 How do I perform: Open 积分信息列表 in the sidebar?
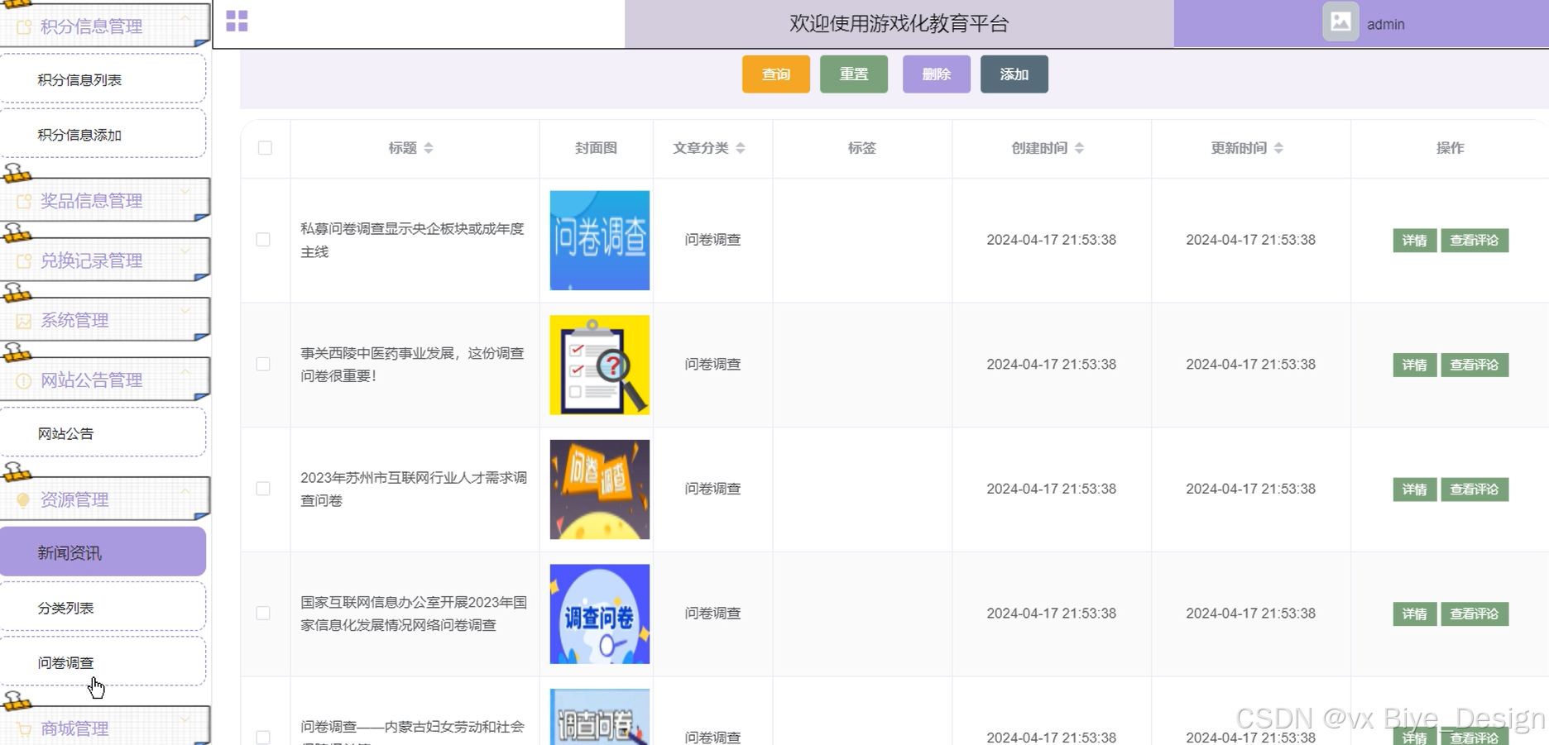click(103, 79)
